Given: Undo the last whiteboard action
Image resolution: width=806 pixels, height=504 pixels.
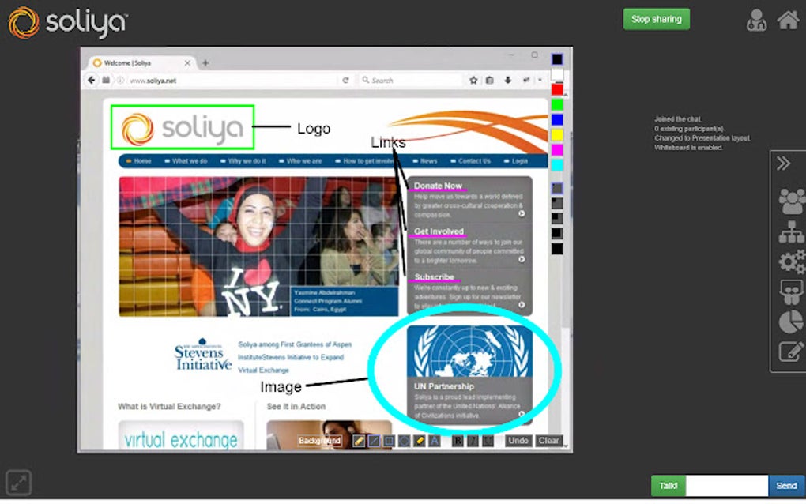Looking at the screenshot, I should coord(518,440).
